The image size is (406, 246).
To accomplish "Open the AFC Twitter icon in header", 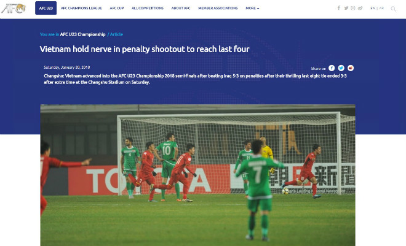I will (346, 8).
